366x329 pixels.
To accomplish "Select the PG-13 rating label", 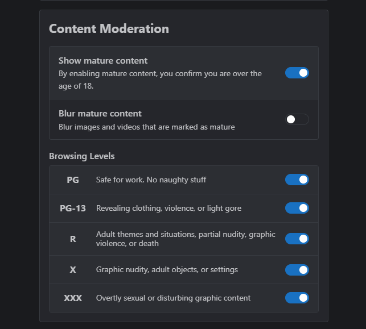I will coord(73,208).
